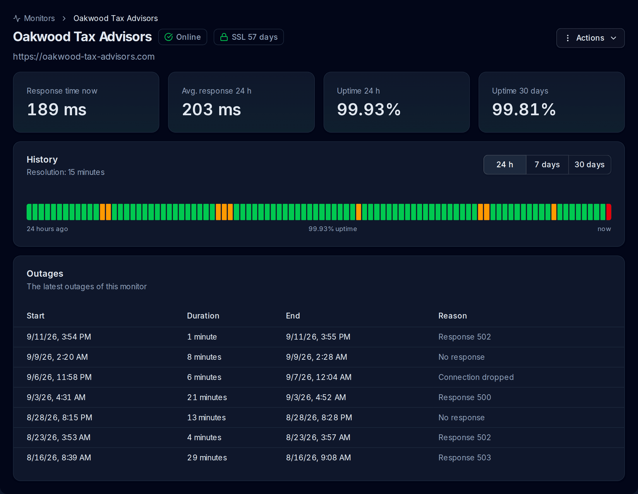Click the 8/23/26, 3:53 AM start cell
The width and height of the screenshot is (638, 494).
[59, 438]
